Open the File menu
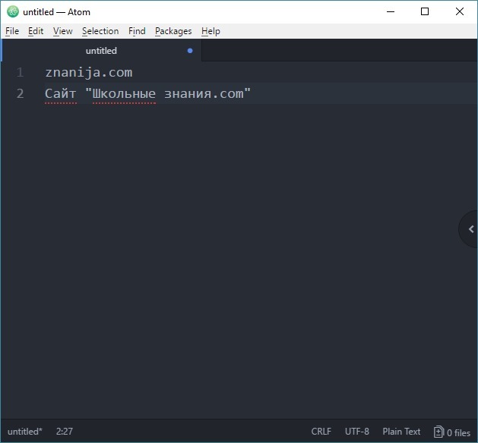The width and height of the screenshot is (478, 443). coord(12,31)
